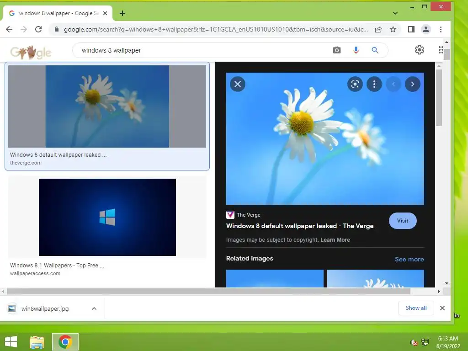Close the downloads bar
The height and width of the screenshot is (351, 468).
(442, 308)
